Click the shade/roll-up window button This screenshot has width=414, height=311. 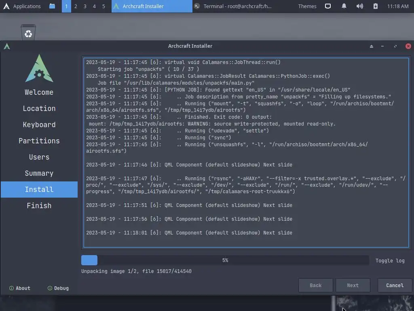click(x=372, y=46)
